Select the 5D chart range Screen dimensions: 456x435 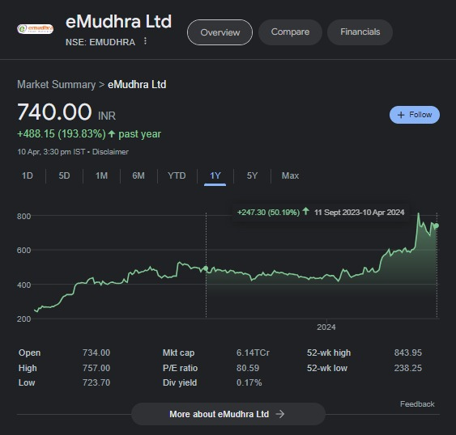click(x=64, y=175)
